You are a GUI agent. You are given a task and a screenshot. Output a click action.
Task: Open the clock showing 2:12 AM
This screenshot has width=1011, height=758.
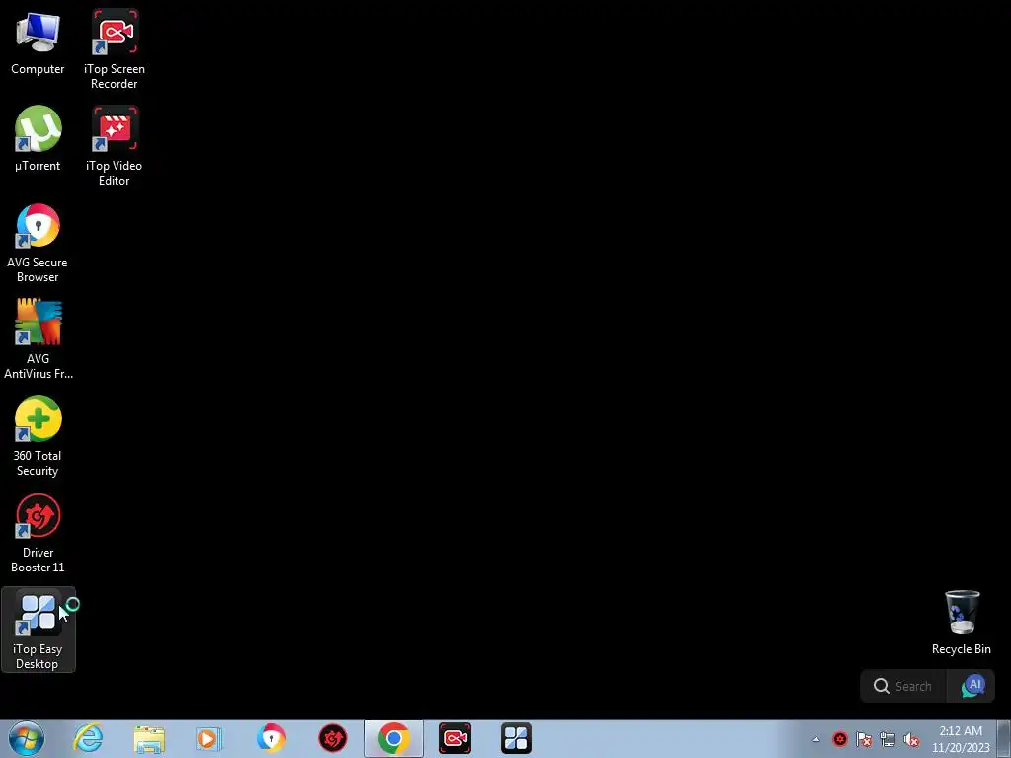tap(961, 739)
